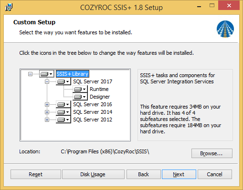Collapse the SQL Server 2017 node
243x190 pixels.
click(x=47, y=81)
